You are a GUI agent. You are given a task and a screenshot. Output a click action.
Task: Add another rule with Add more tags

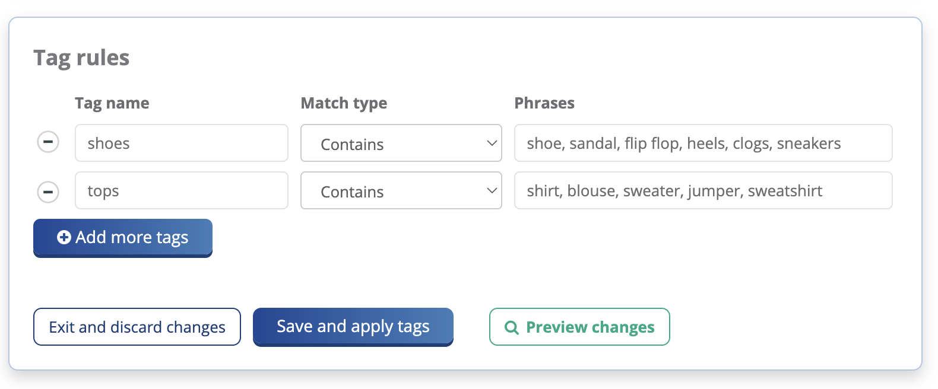[x=123, y=238]
